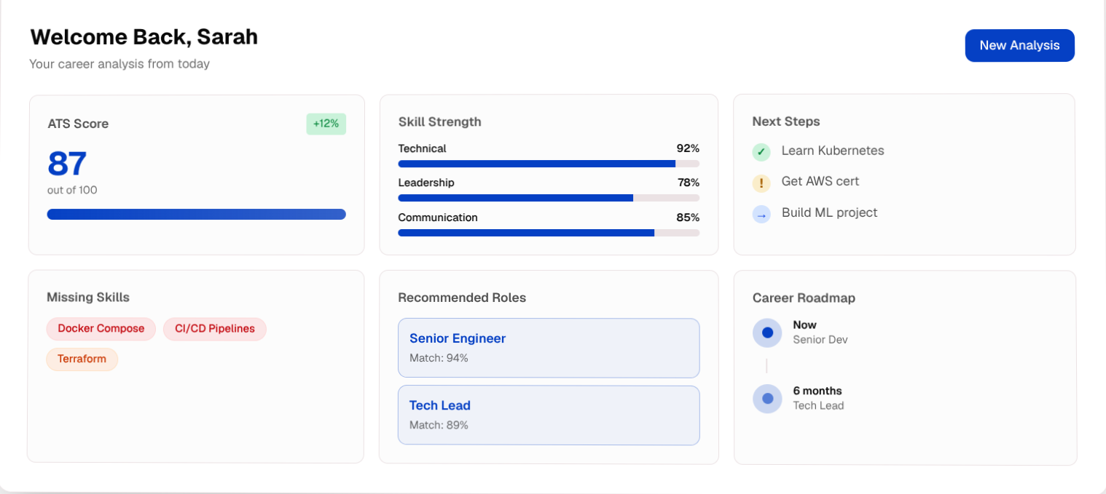
Task: Click the Get AWS cert next step
Action: point(820,181)
